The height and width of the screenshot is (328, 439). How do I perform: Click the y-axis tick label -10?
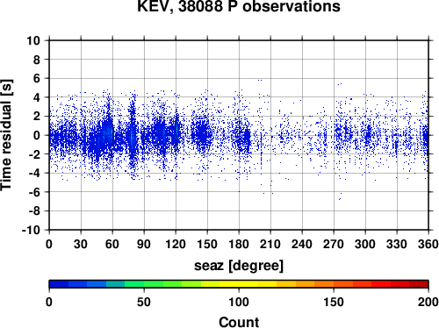point(31,230)
